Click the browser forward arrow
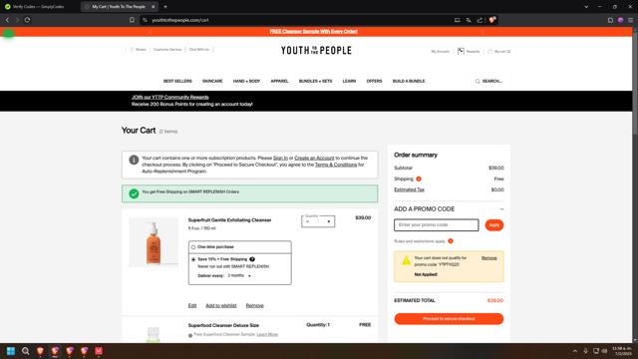Image resolution: width=638 pixels, height=359 pixels. point(17,20)
